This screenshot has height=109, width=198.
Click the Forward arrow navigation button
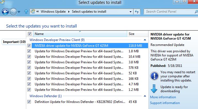(x=13, y=12)
